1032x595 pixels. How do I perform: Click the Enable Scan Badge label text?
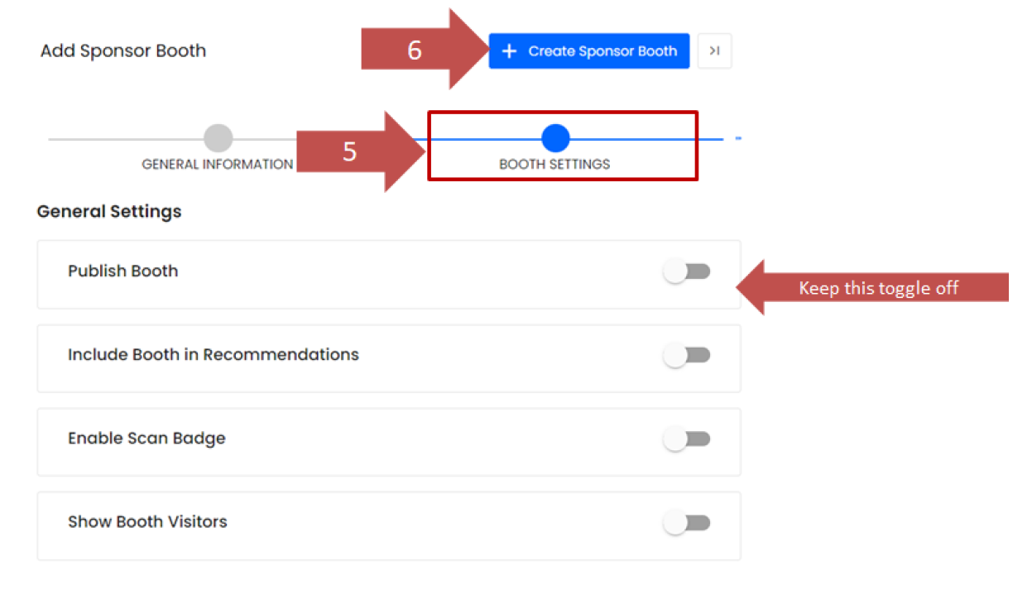146,438
